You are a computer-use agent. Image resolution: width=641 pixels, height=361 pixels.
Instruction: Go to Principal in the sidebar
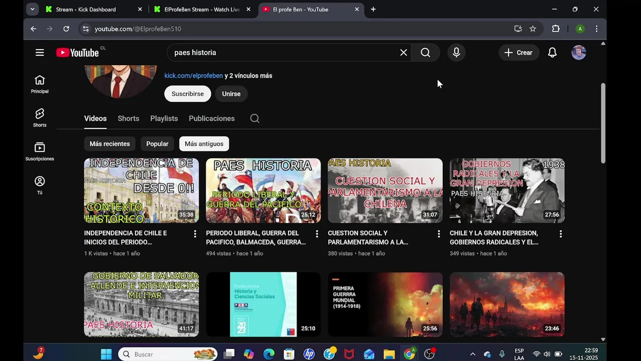click(x=40, y=84)
